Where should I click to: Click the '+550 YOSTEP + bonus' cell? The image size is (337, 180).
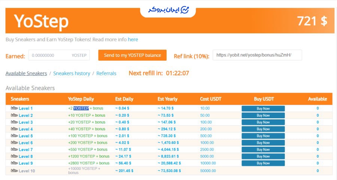(88, 149)
